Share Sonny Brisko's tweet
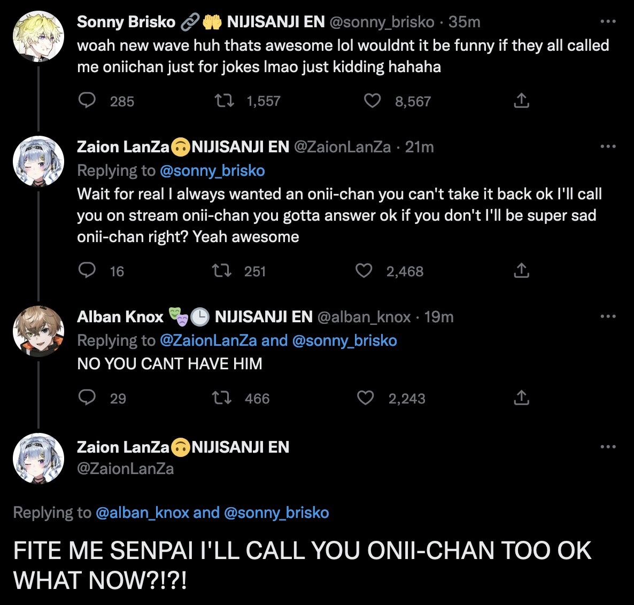Viewport: 634px width, 605px height. [x=521, y=100]
